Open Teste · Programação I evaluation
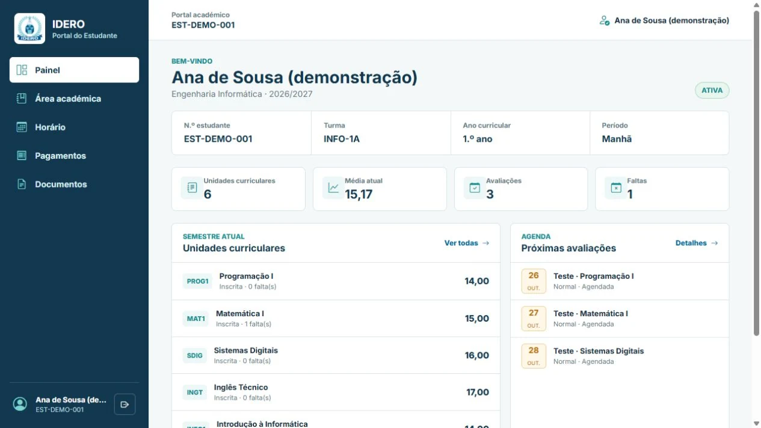The image size is (761, 428). (620, 281)
